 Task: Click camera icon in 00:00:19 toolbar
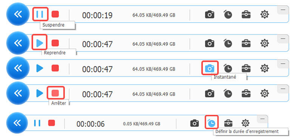click(x=210, y=15)
